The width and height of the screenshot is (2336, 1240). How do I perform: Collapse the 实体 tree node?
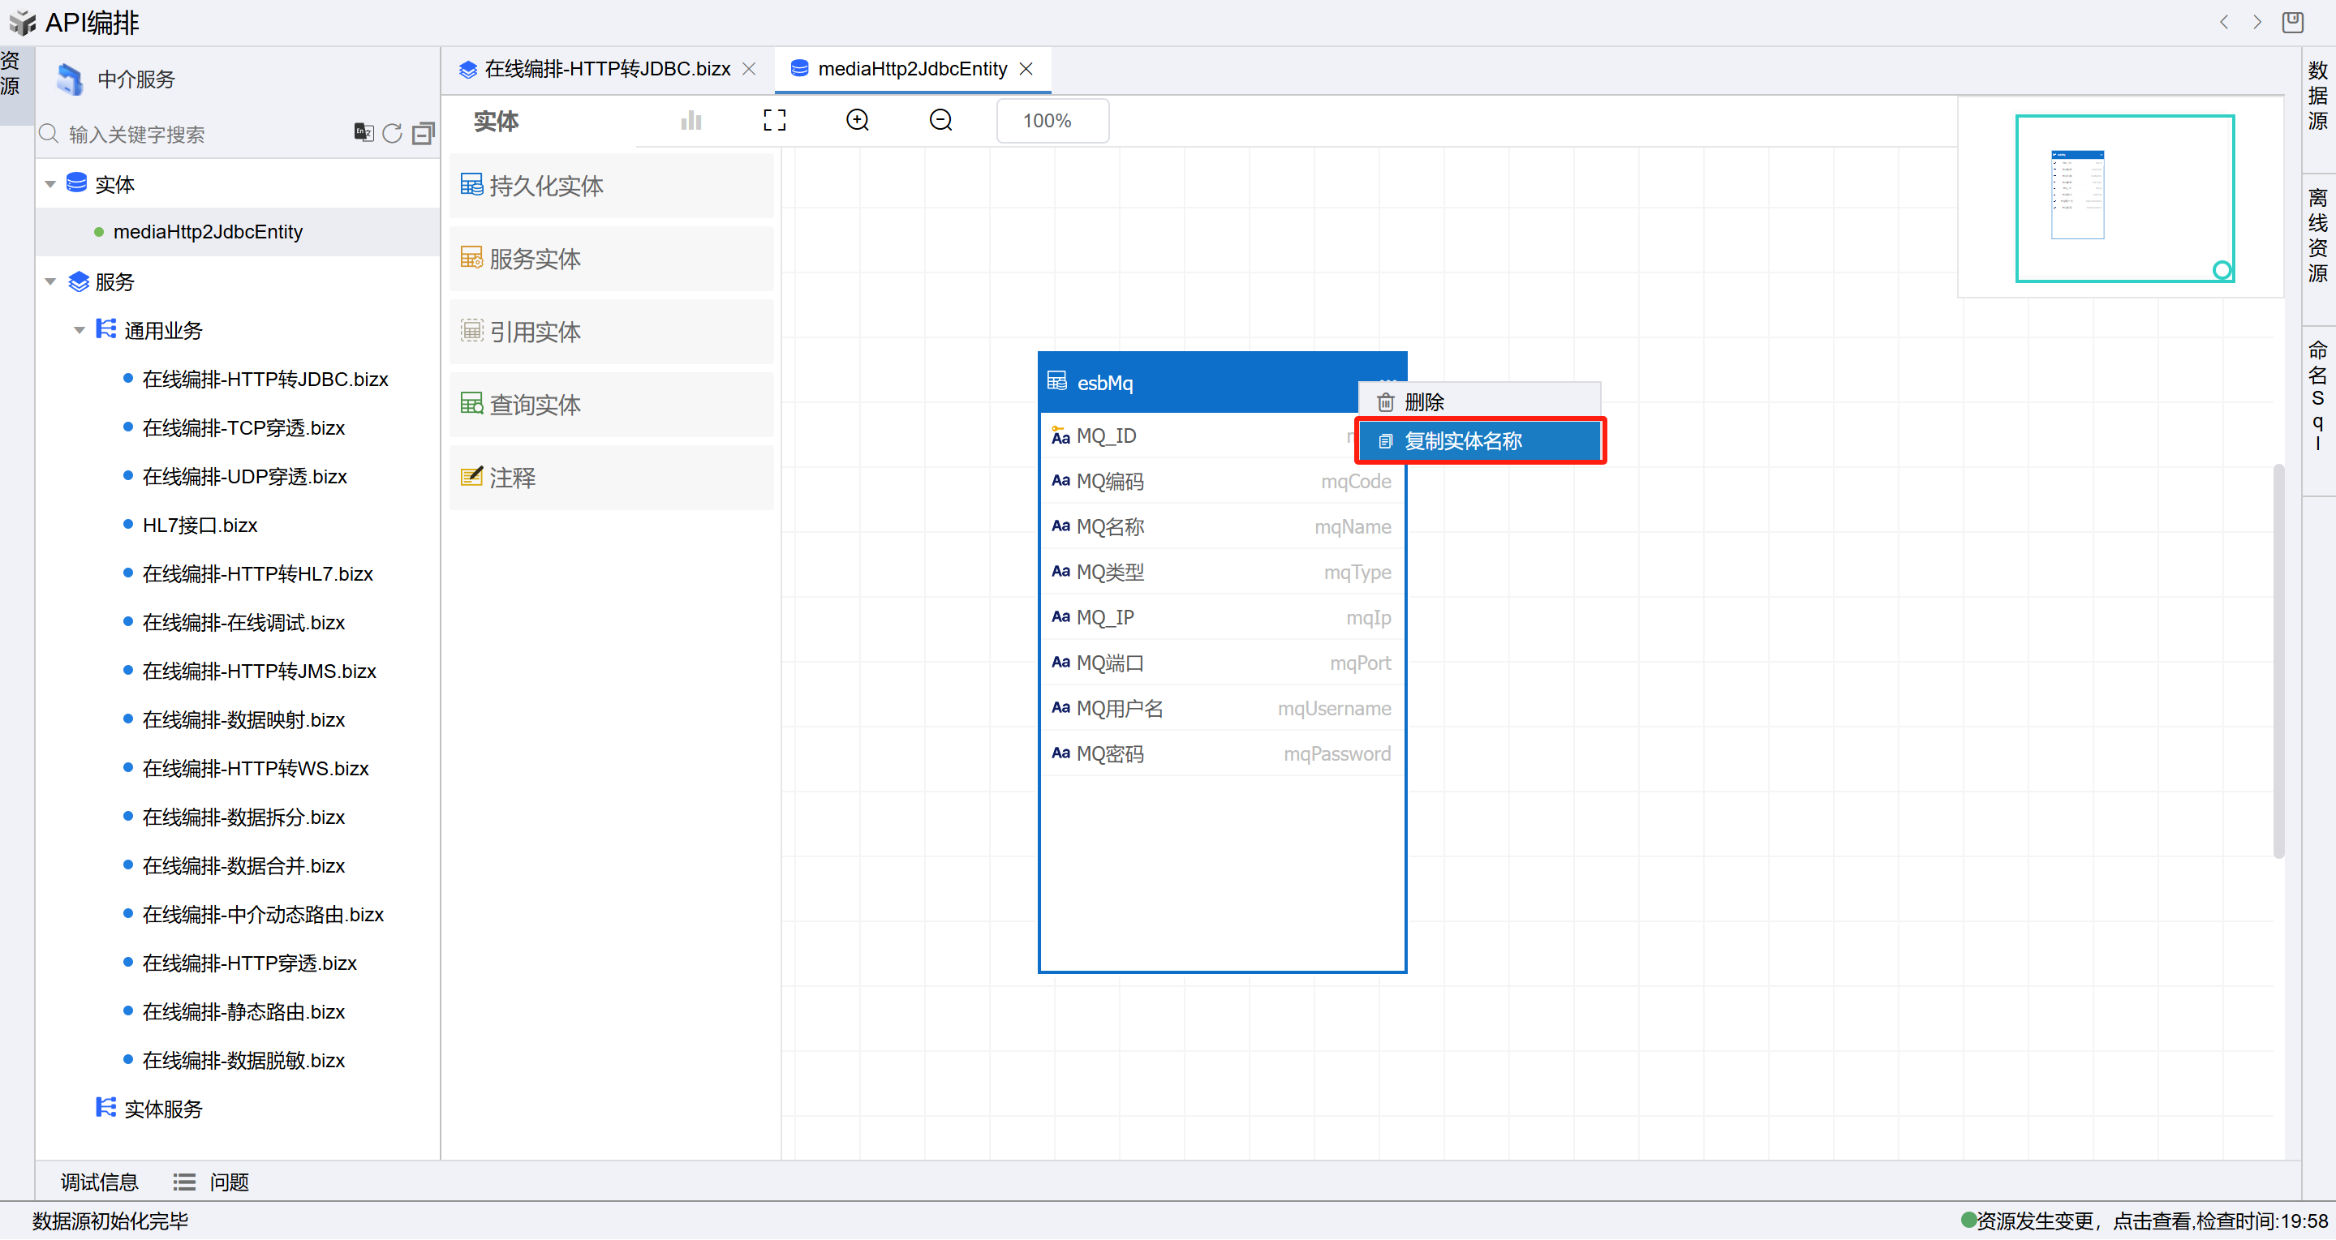click(x=51, y=184)
